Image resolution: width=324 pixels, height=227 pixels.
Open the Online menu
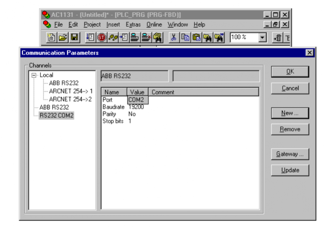[x=154, y=25]
